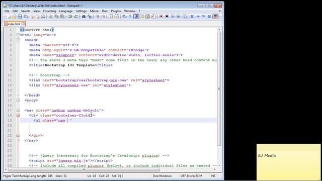Viewport: 322px width, 181px height.
Task: Toggle INS mode in status bar
Action: [x=213, y=176]
